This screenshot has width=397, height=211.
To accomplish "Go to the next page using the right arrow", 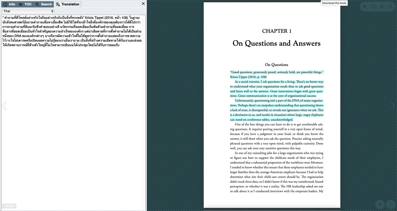I will 393,106.
